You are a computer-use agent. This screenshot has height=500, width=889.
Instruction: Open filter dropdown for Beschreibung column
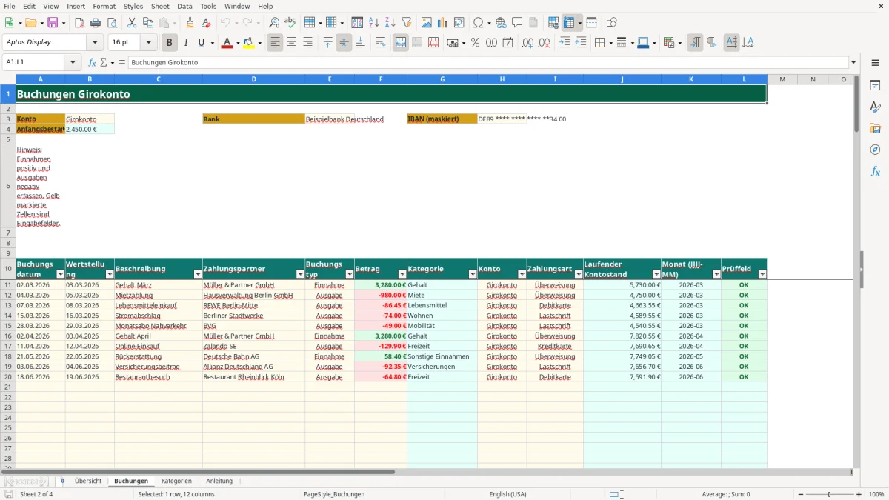point(198,274)
